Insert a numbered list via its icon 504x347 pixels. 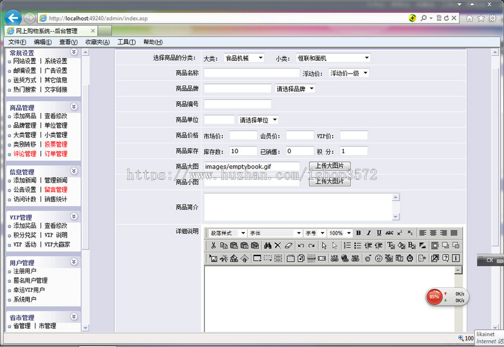point(346,245)
